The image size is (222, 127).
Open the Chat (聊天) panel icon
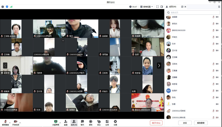[82, 123]
